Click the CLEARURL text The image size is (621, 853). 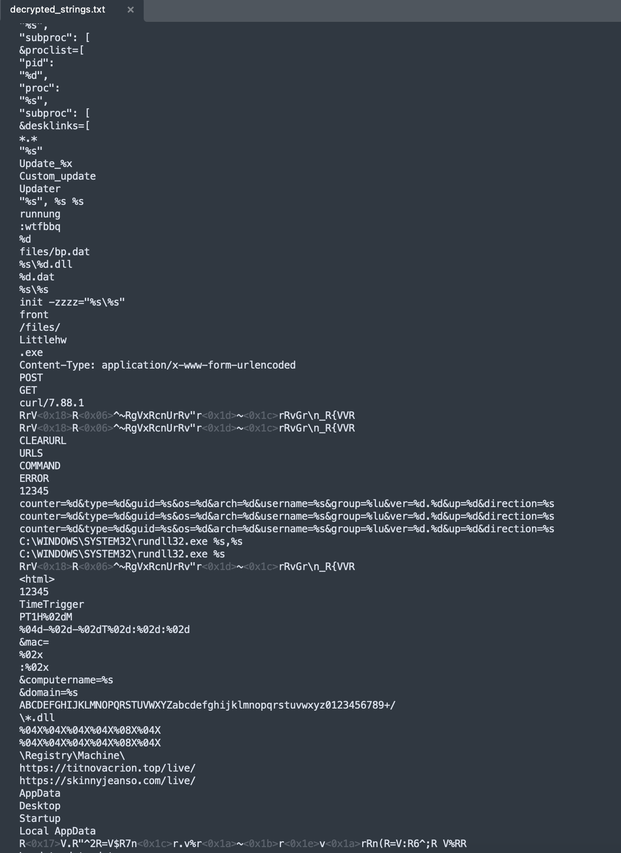tap(42, 441)
